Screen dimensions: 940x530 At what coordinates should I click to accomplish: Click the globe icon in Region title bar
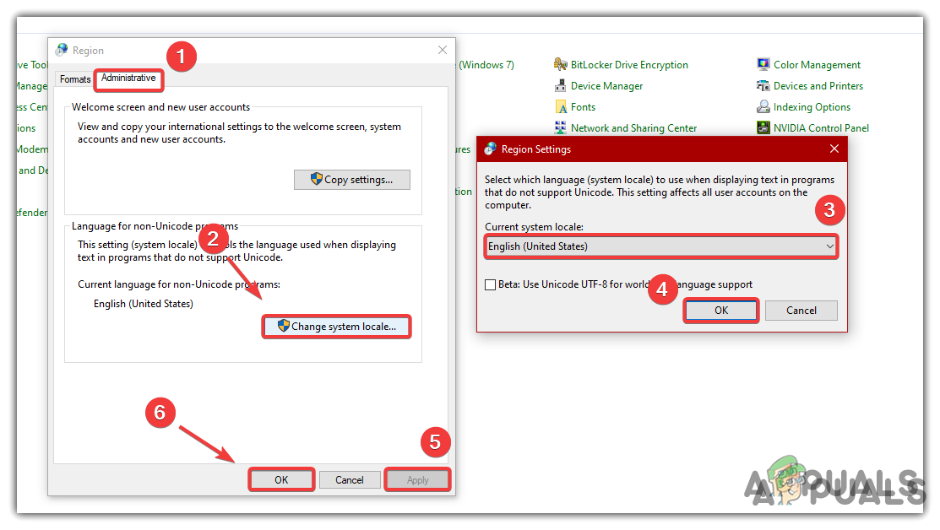click(x=61, y=51)
